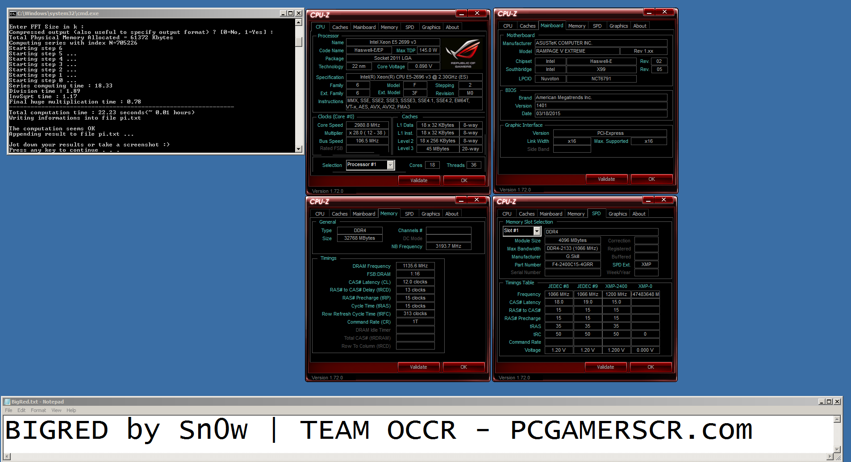
Task: Select SPD tab in Memory CPU-Z window
Action: [x=409, y=214]
